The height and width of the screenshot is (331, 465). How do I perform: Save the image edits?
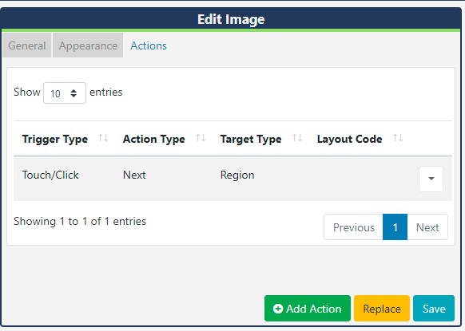point(434,309)
